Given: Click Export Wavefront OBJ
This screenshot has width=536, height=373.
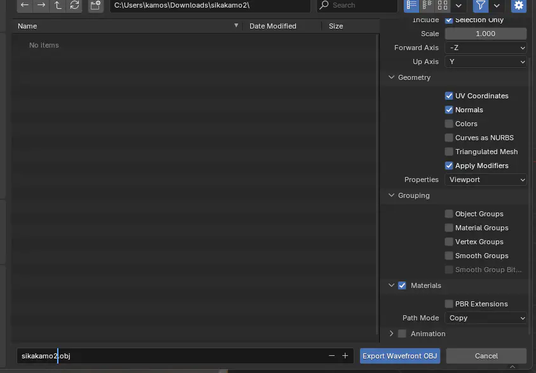Looking at the screenshot, I should (x=399, y=356).
